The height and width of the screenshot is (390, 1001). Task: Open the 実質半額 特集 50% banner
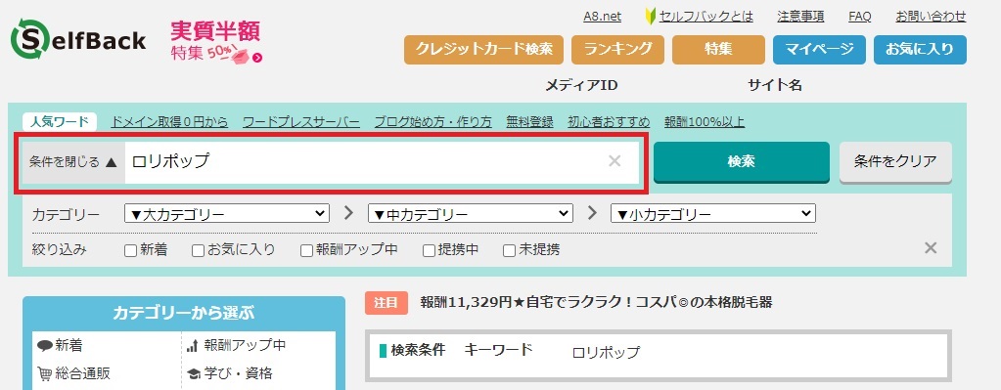[x=216, y=41]
